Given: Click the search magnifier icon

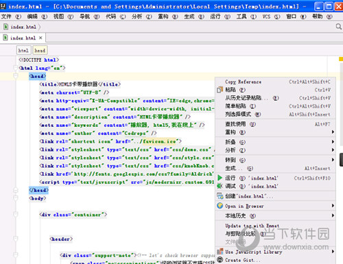Looking at the screenshot, I should click(x=339, y=27).
